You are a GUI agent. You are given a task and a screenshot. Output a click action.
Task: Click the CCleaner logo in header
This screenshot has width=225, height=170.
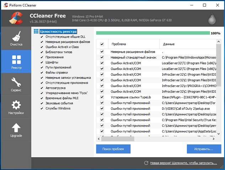(x=16, y=18)
